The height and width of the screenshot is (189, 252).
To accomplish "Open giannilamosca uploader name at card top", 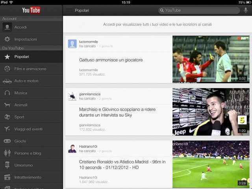I will pos(90,94).
